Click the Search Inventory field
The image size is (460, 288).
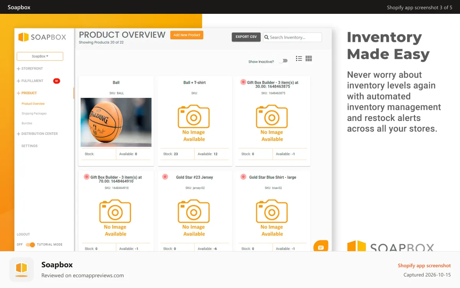[292, 37]
